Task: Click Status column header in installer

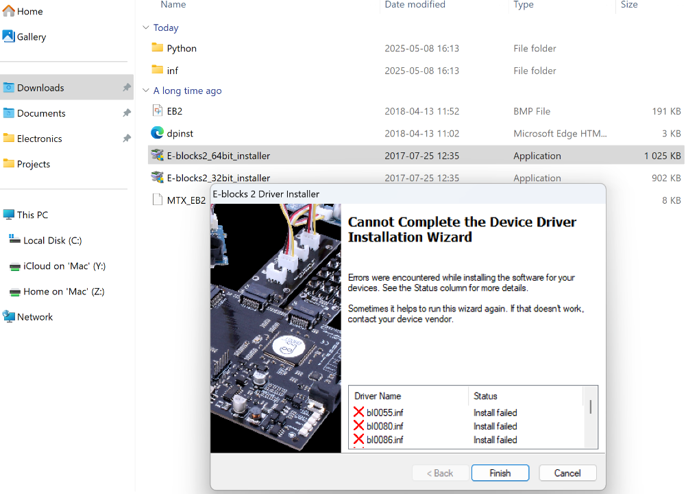Action: (485, 396)
